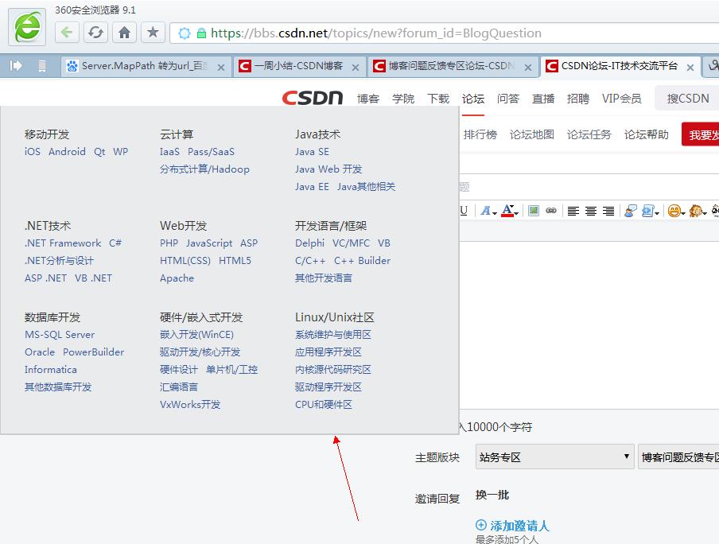
Task: Open 问答 in the CSDN nav bar
Action: (507, 98)
